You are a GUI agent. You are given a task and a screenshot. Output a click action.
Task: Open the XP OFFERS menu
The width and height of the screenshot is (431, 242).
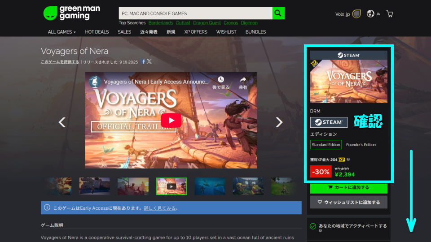(x=196, y=32)
